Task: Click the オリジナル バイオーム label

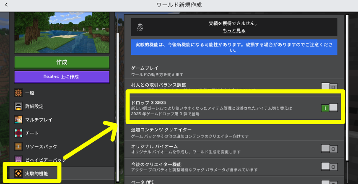Action: [154, 146]
